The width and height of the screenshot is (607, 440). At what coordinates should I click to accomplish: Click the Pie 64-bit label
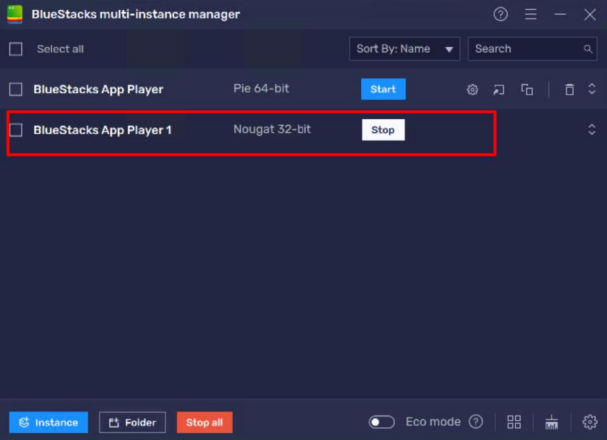coord(261,89)
